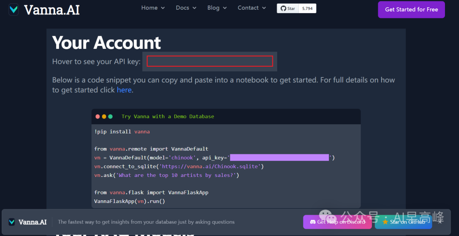The width and height of the screenshot is (459, 236).
Task: Click the highlighted api_key value in code
Action: click(279, 158)
